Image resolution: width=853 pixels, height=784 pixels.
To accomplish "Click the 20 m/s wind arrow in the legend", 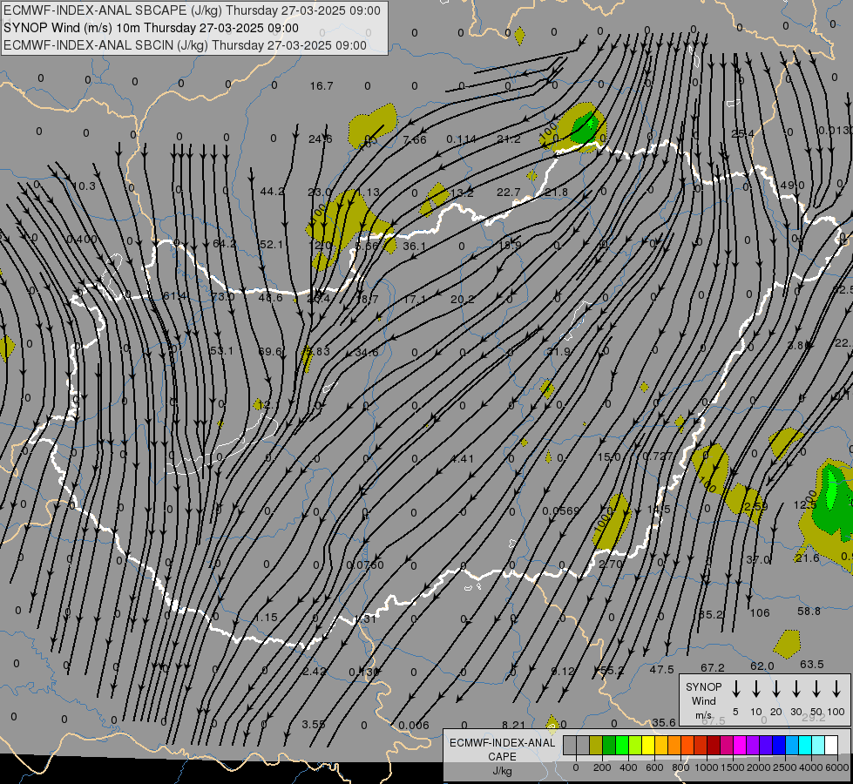I will (775, 689).
